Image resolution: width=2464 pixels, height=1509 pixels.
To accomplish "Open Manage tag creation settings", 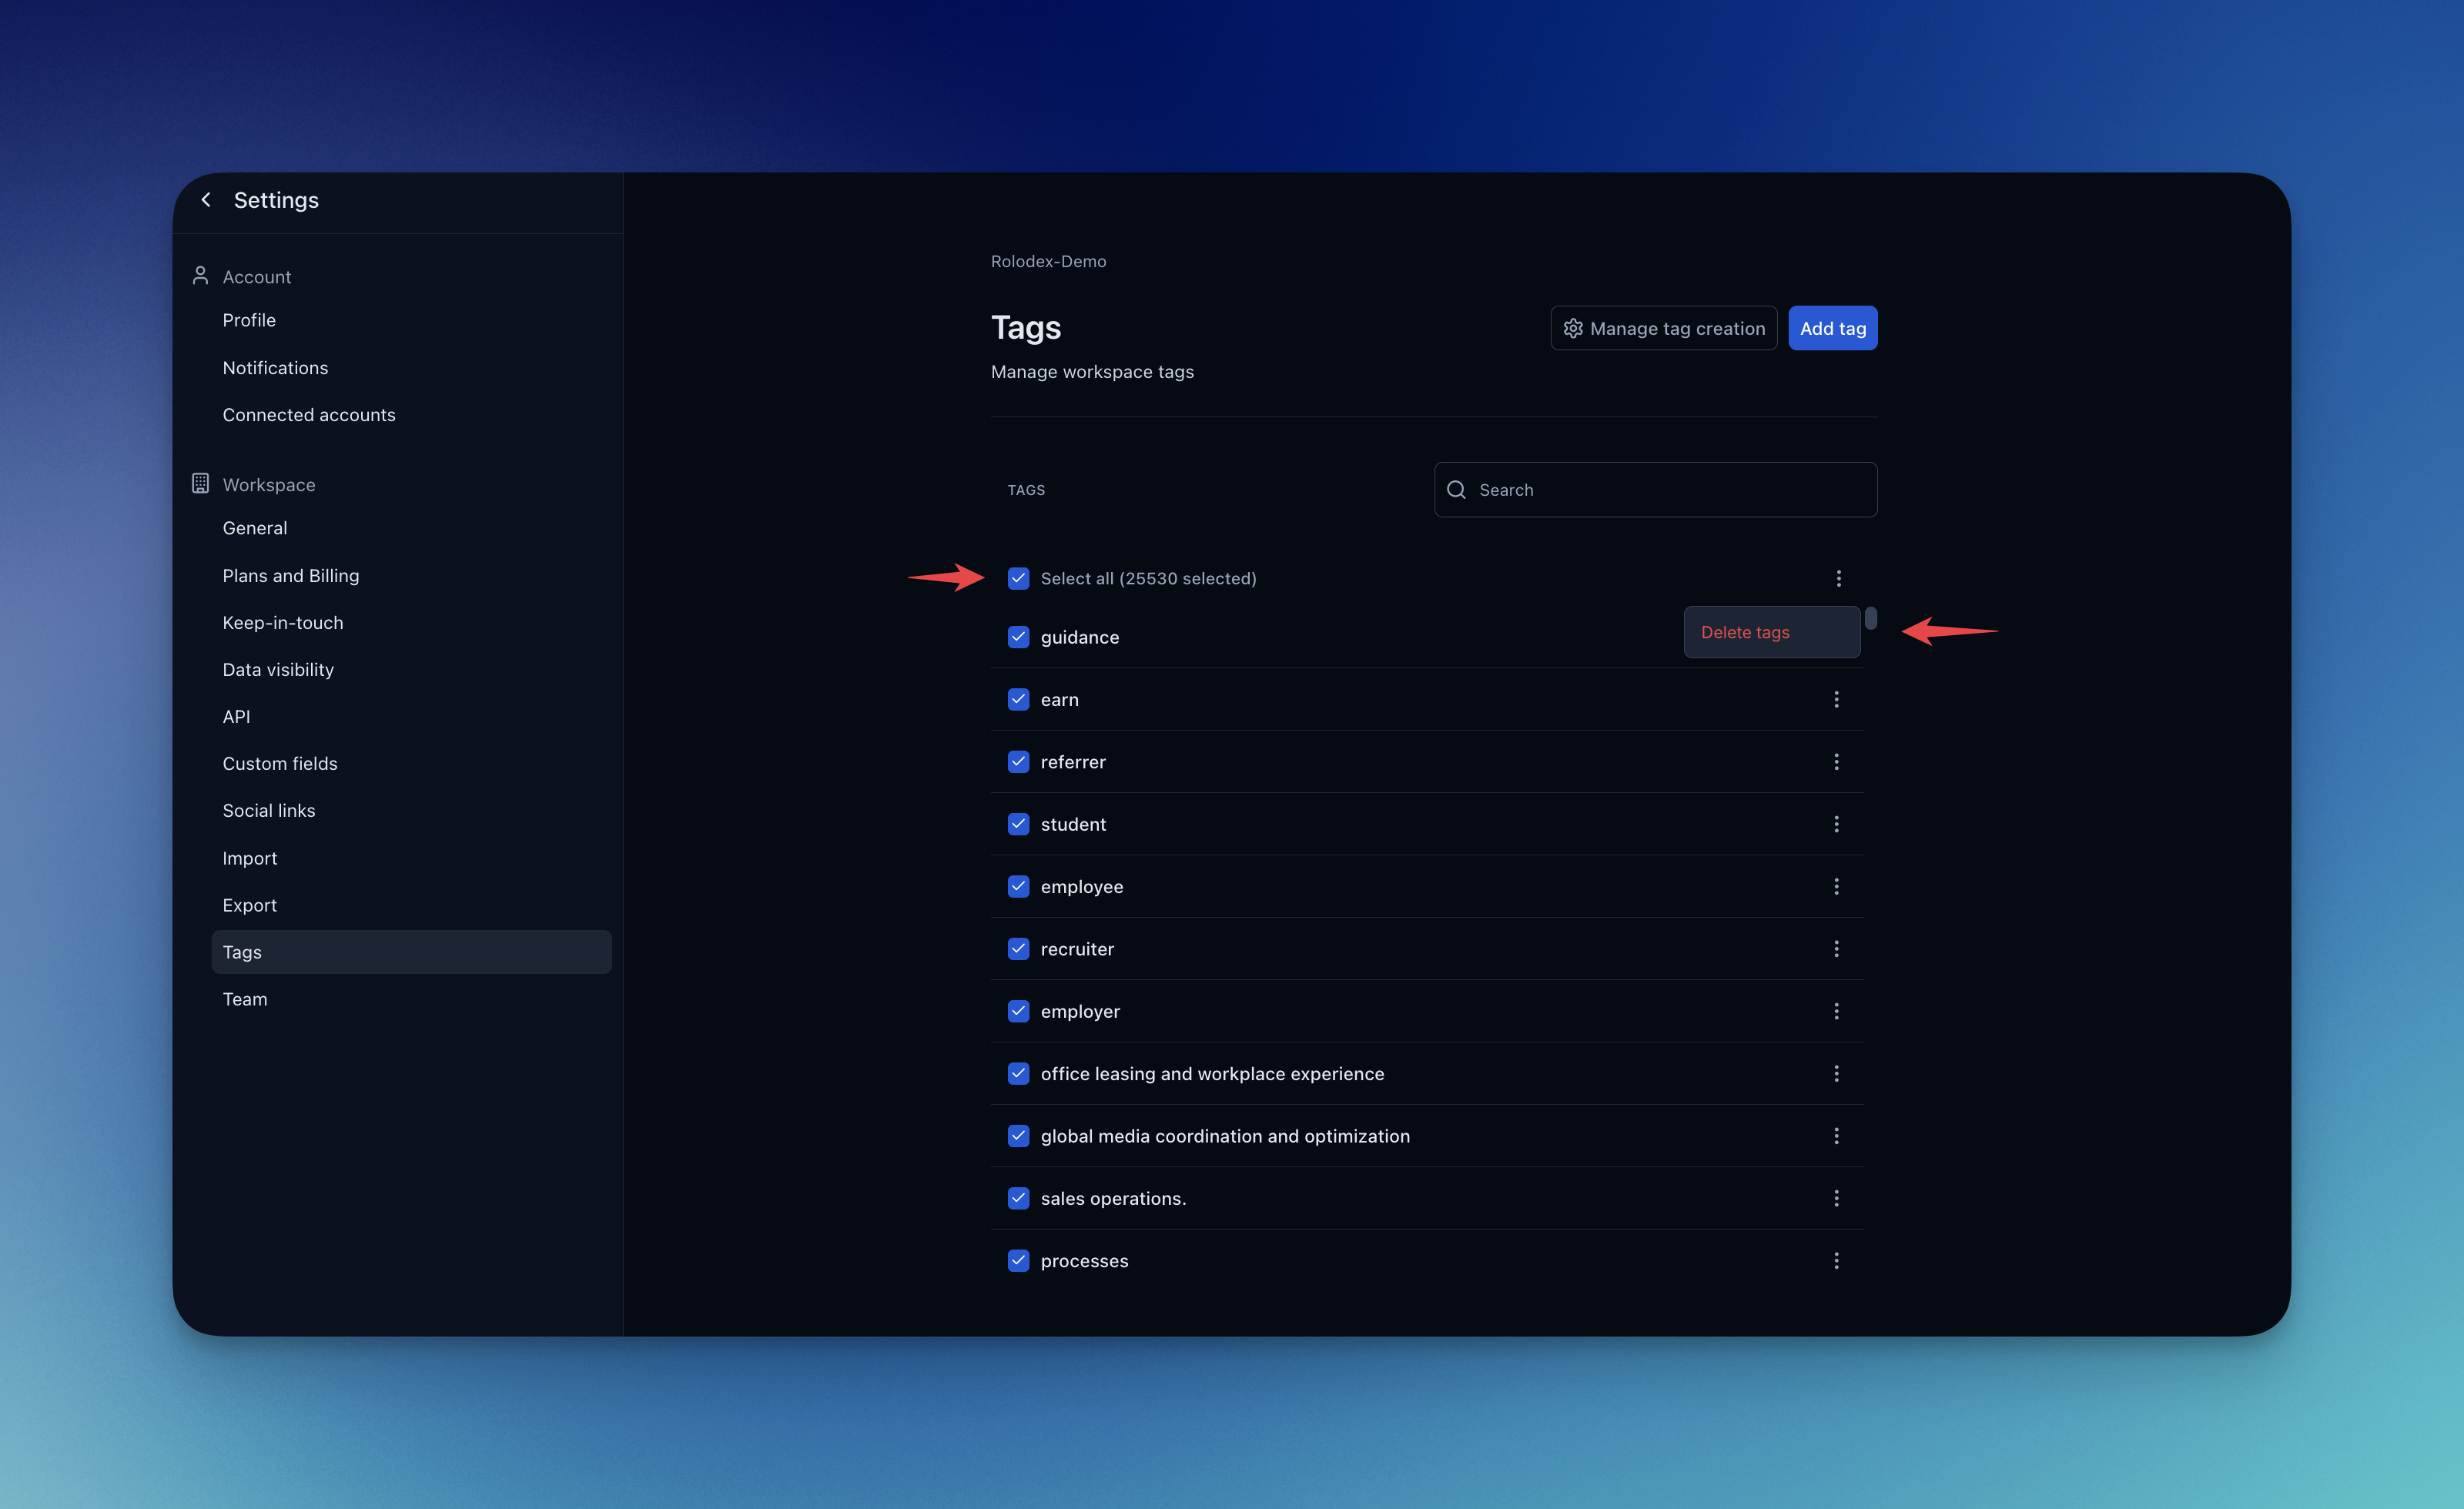I will pyautogui.click(x=1663, y=329).
